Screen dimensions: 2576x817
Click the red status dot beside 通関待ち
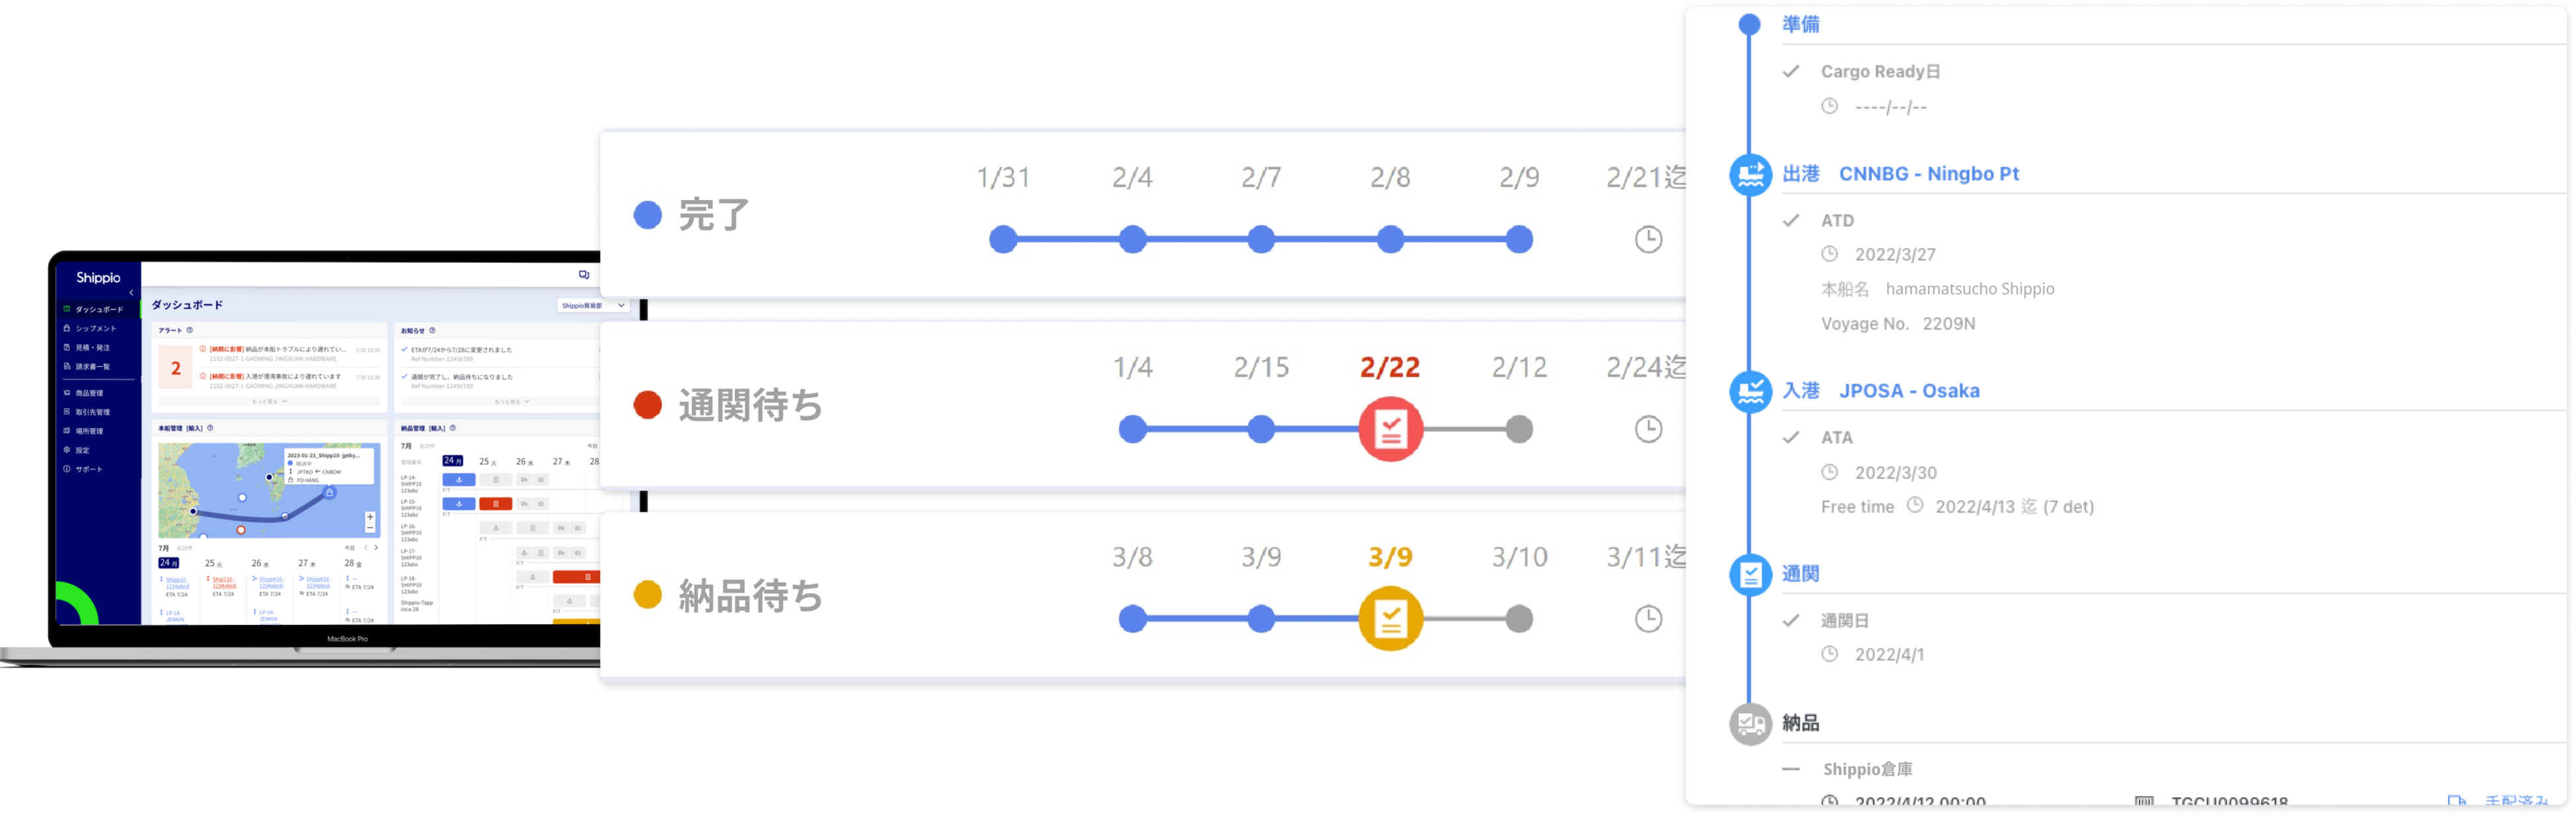tap(648, 405)
